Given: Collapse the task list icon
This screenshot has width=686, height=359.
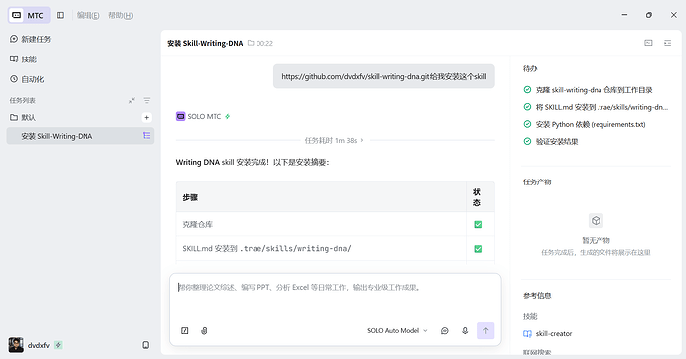Looking at the screenshot, I should tap(131, 101).
